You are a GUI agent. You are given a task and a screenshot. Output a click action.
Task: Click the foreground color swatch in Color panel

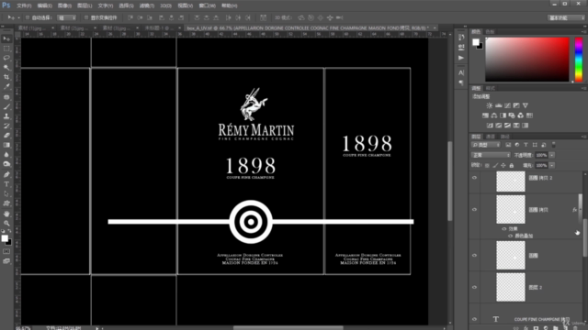[x=476, y=42]
